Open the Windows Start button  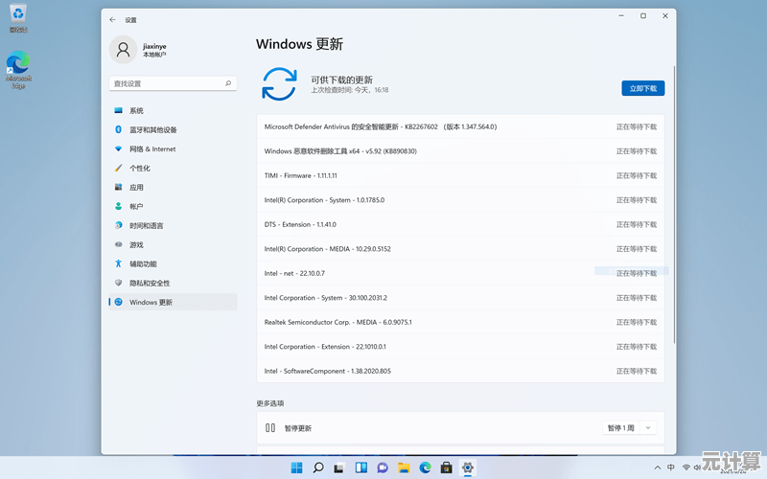(296, 468)
